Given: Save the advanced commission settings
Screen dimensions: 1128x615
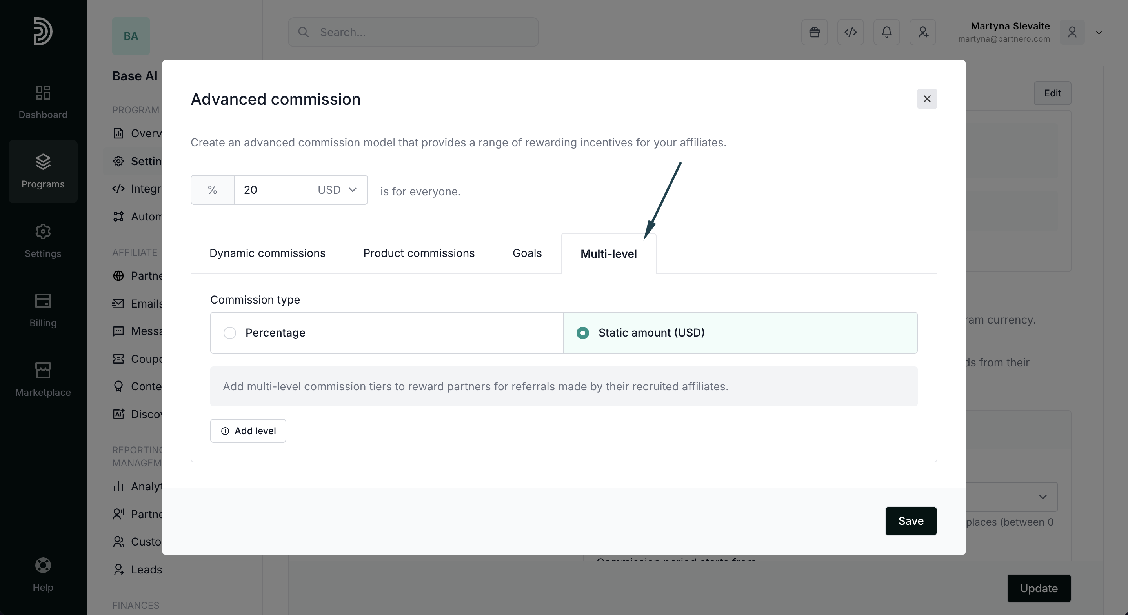Looking at the screenshot, I should pyautogui.click(x=910, y=521).
